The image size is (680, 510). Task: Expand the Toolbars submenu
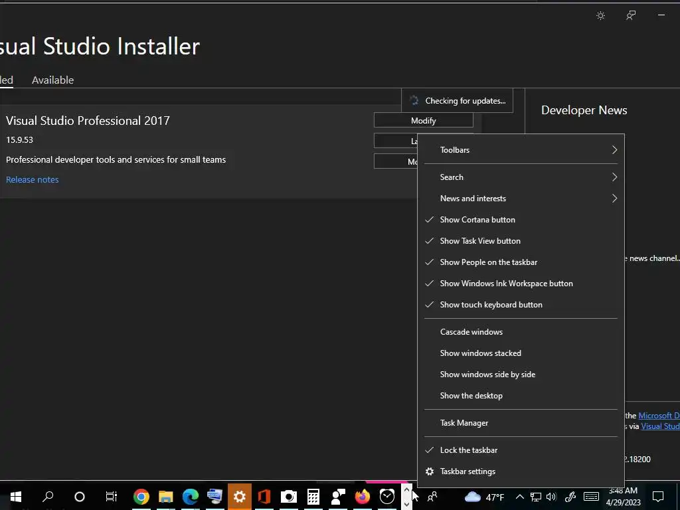point(521,149)
